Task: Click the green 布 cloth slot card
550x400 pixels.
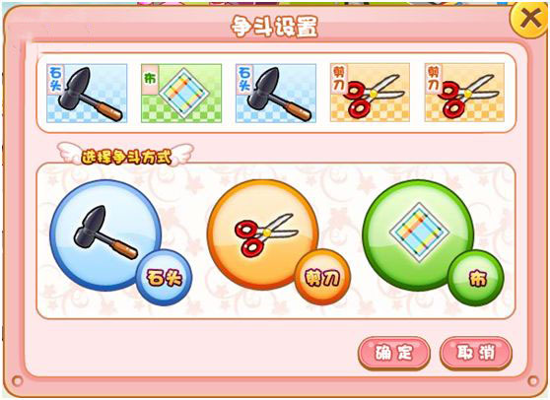Action: (x=181, y=94)
